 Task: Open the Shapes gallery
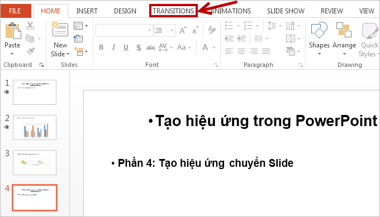[319, 38]
